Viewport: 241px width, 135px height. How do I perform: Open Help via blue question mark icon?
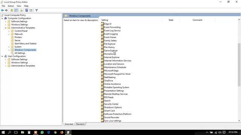coord(27,10)
